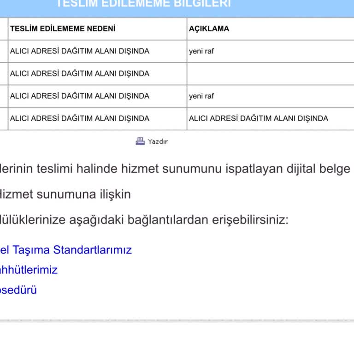Click the paragraph text mentioning 'dijital belge'

coord(175,169)
